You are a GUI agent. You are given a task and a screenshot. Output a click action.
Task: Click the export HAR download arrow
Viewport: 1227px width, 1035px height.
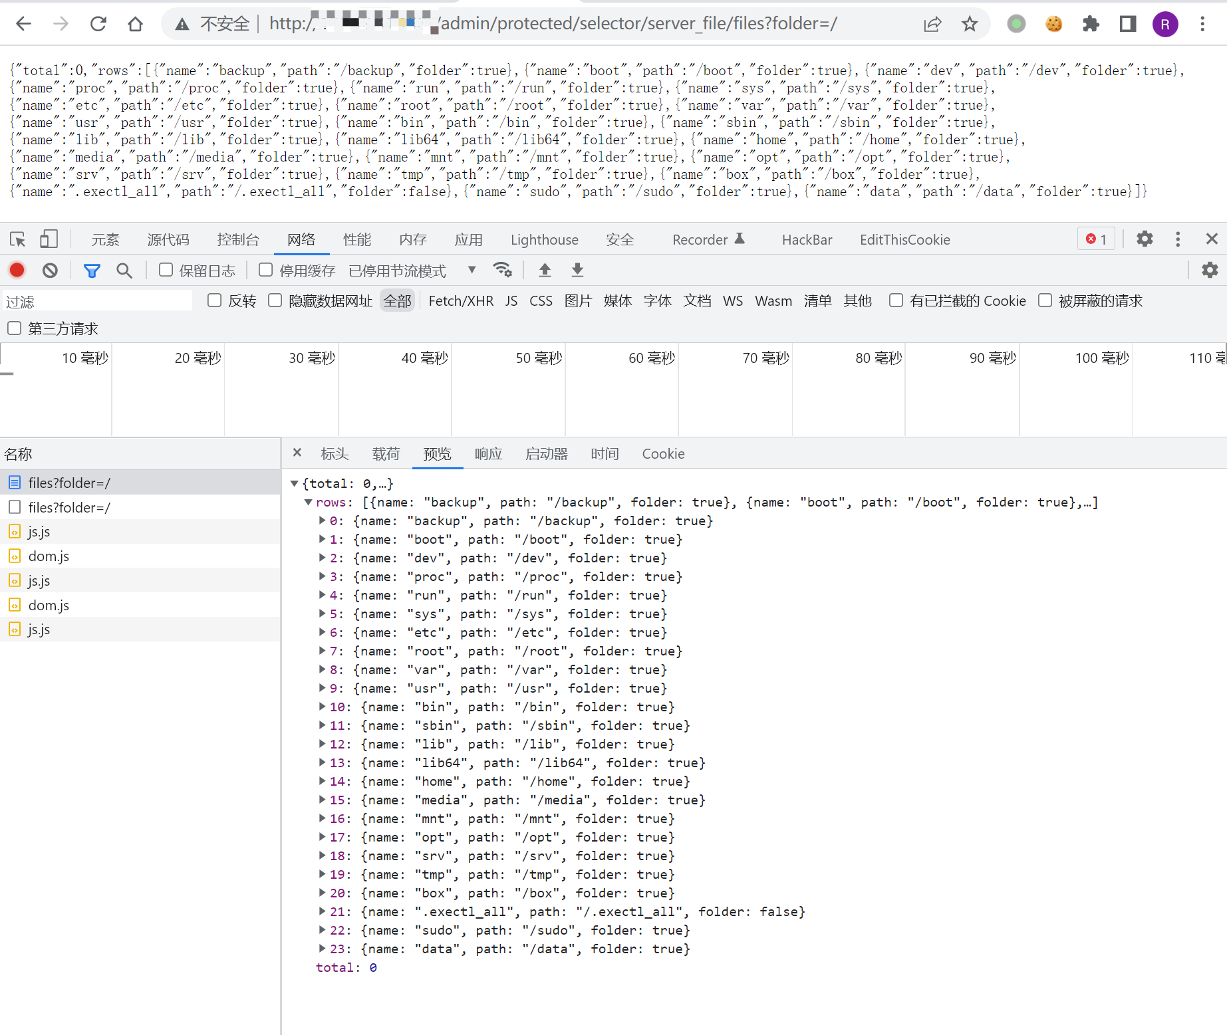pos(577,270)
